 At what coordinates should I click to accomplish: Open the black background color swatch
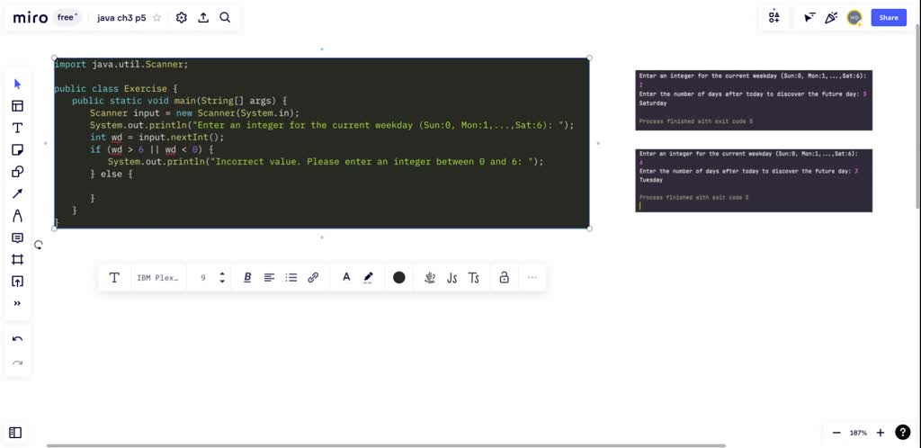click(x=398, y=278)
